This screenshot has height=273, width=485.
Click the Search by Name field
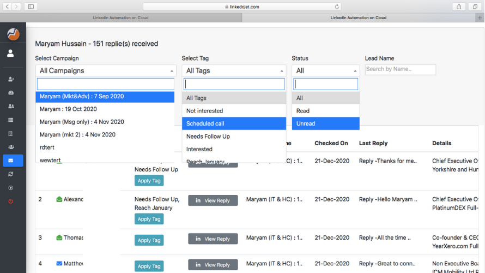(x=400, y=69)
